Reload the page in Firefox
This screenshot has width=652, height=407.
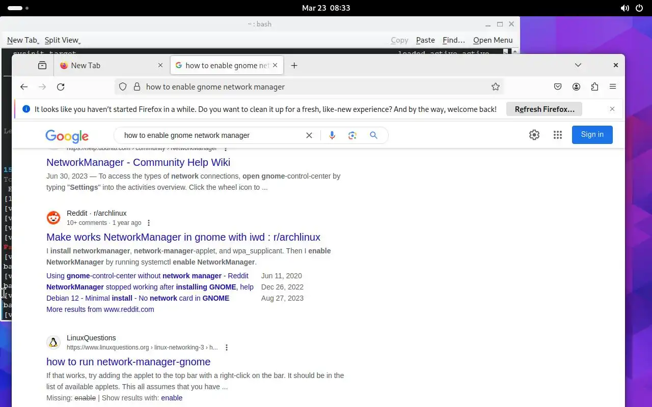(61, 87)
